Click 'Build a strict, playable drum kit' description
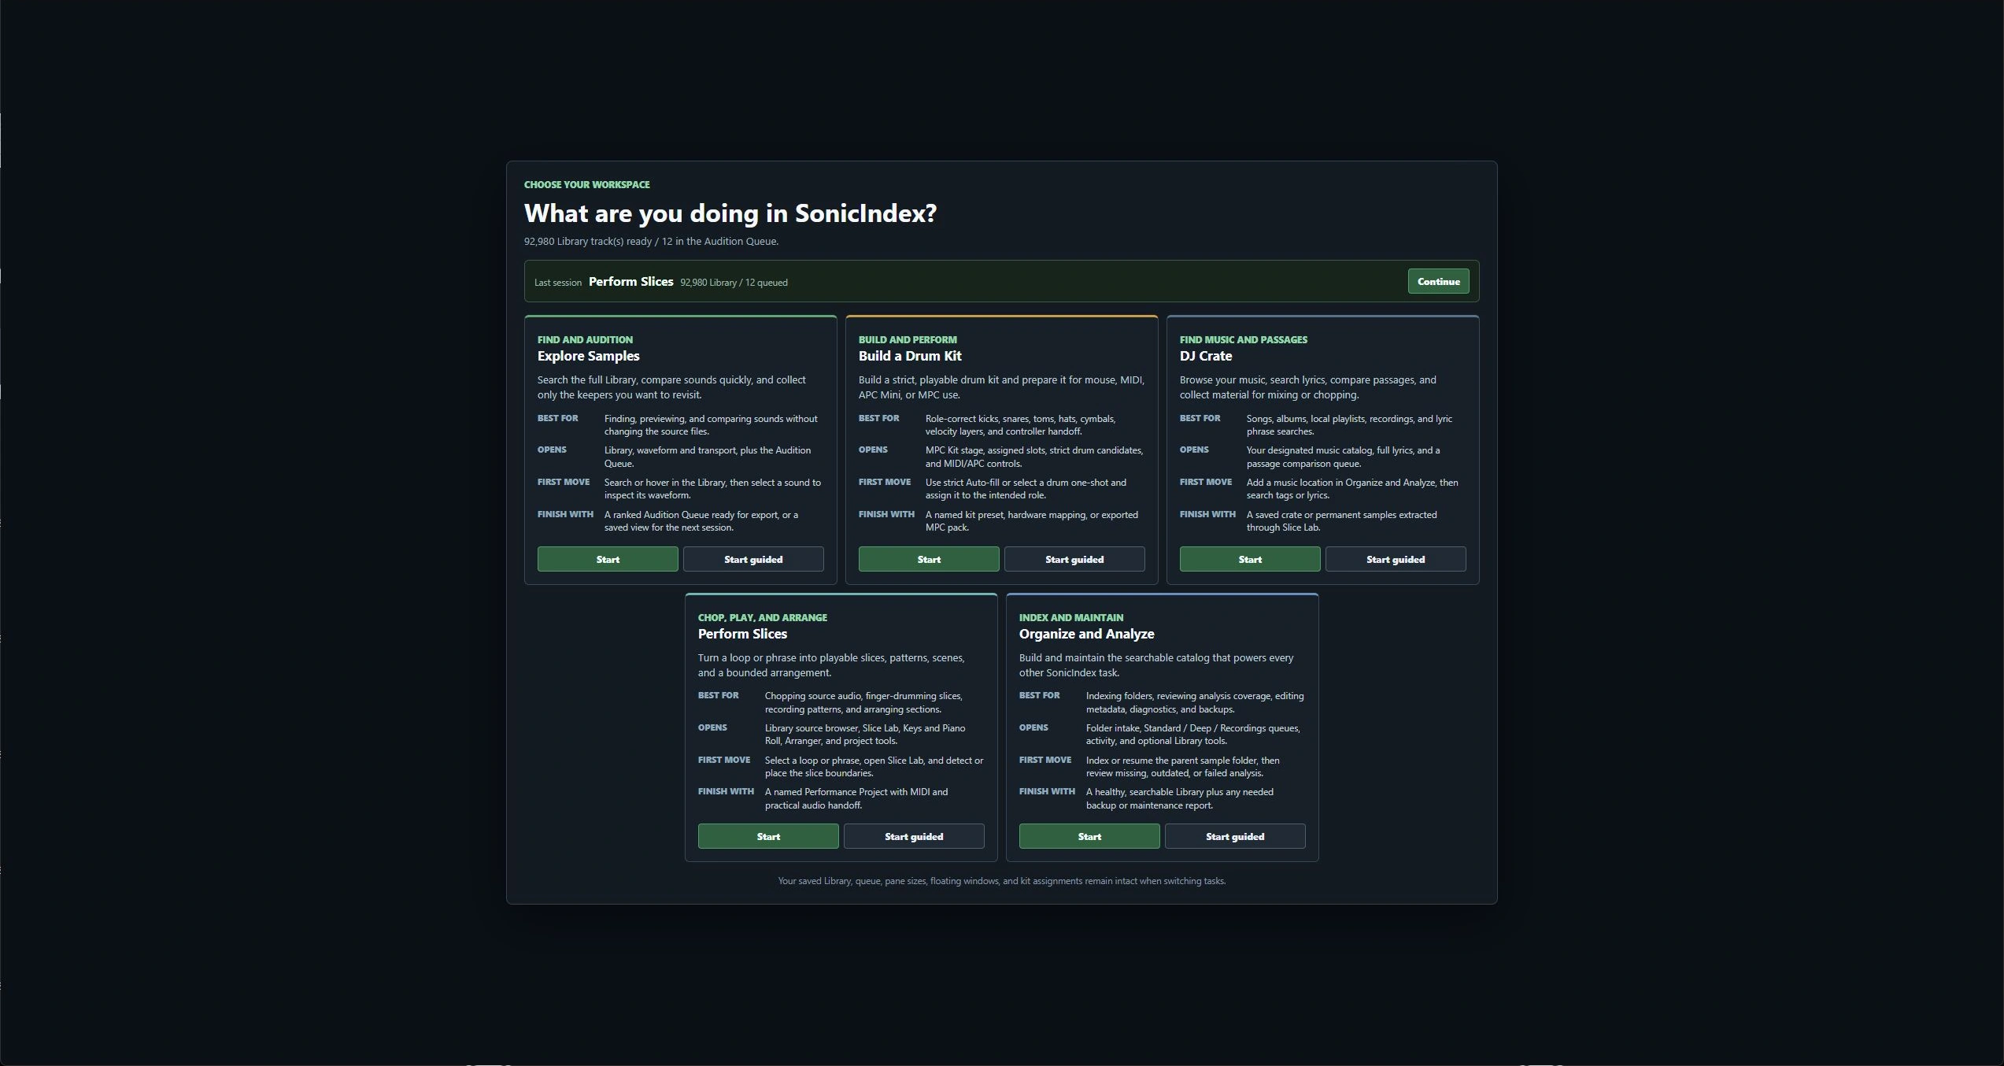 [1001, 387]
